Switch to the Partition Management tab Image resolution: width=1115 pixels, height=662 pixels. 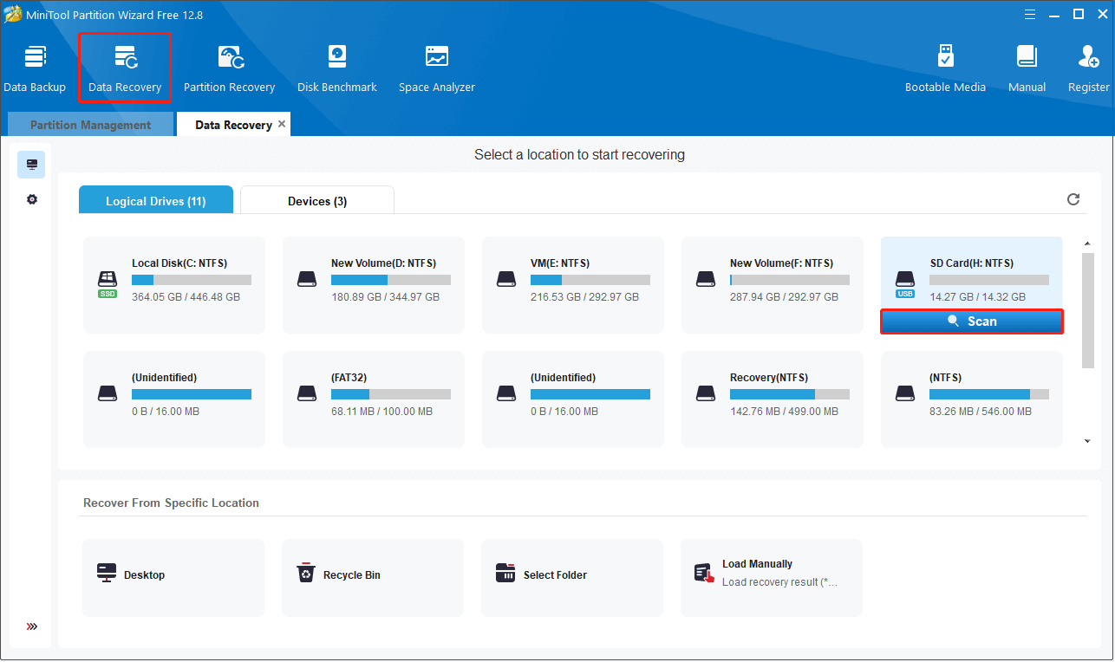coord(90,125)
